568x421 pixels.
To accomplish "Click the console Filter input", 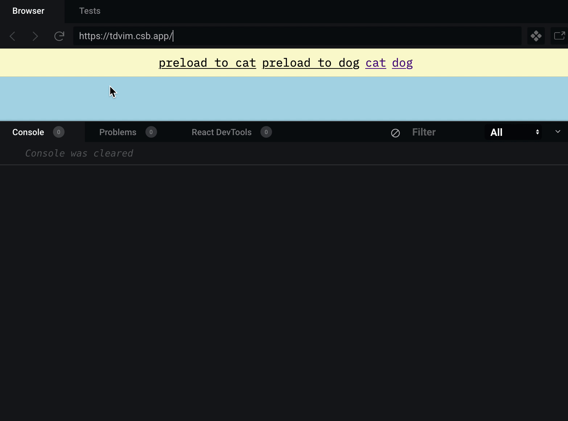I will (x=444, y=132).
